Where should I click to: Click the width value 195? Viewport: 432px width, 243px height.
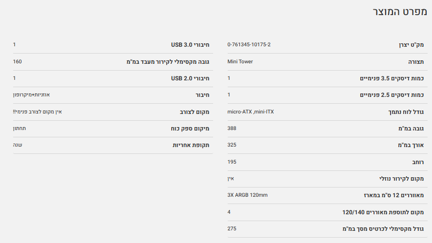tap(232, 161)
